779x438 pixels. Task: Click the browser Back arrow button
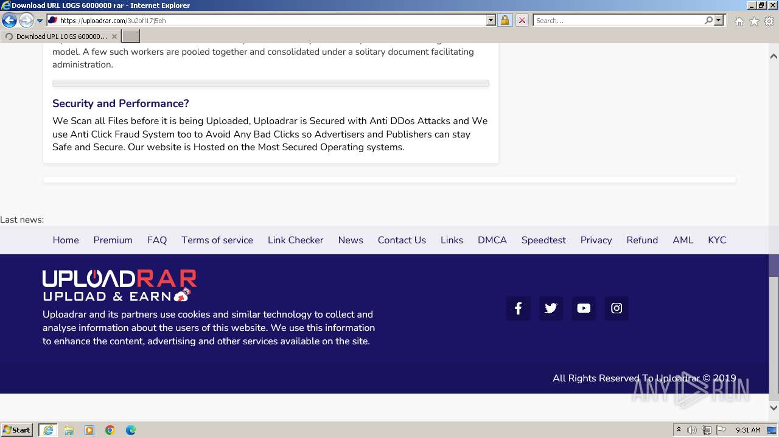pos(9,21)
